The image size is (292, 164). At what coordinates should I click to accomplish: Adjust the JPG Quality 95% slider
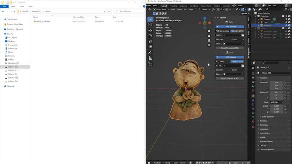tap(237, 61)
